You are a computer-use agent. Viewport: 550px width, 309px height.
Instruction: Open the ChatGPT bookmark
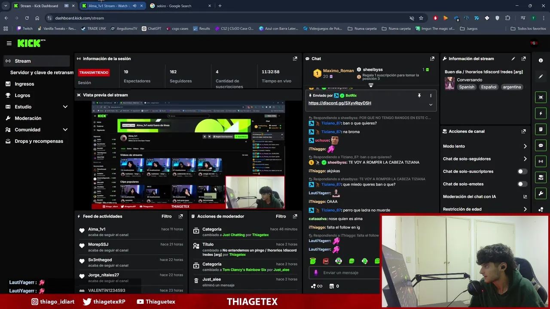pos(151,29)
